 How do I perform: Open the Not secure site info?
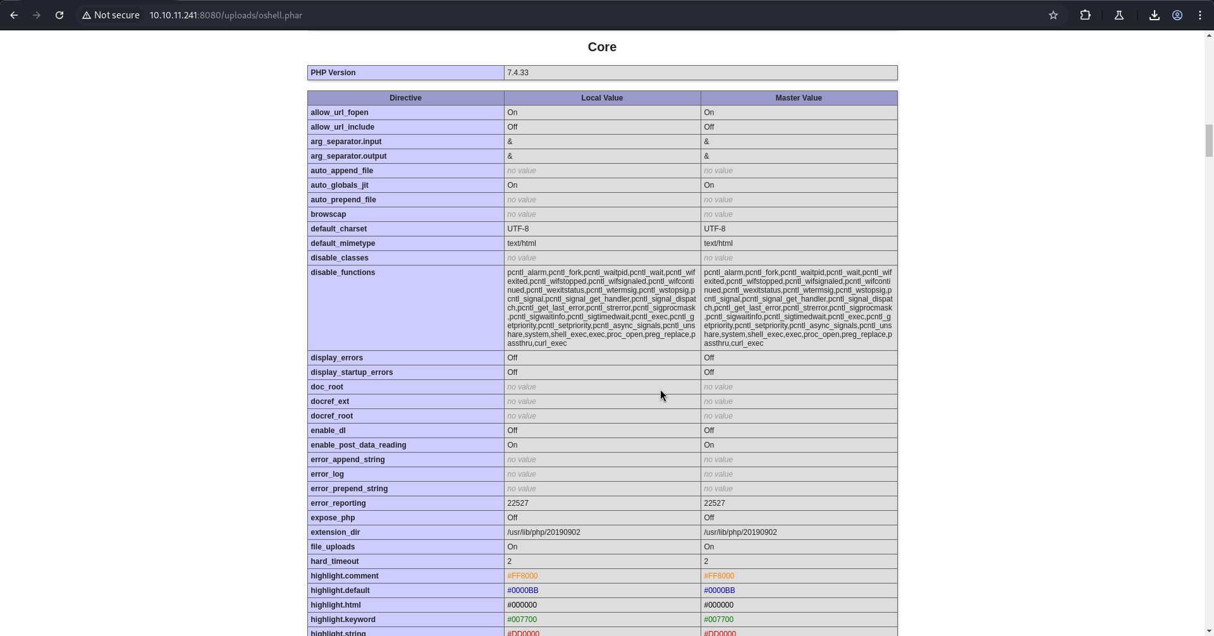pos(111,15)
